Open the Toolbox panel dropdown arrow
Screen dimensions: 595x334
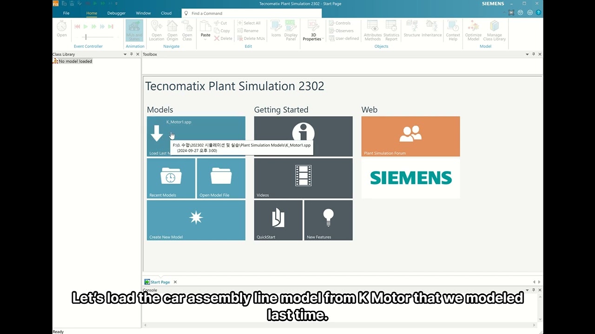[527, 54]
